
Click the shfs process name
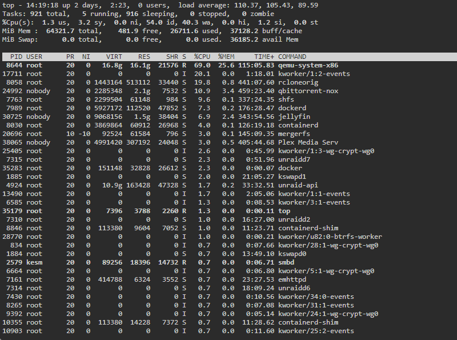(x=286, y=99)
